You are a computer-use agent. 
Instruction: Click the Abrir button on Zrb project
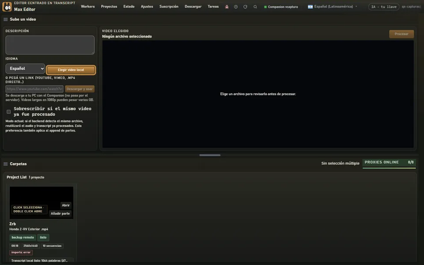click(x=66, y=205)
